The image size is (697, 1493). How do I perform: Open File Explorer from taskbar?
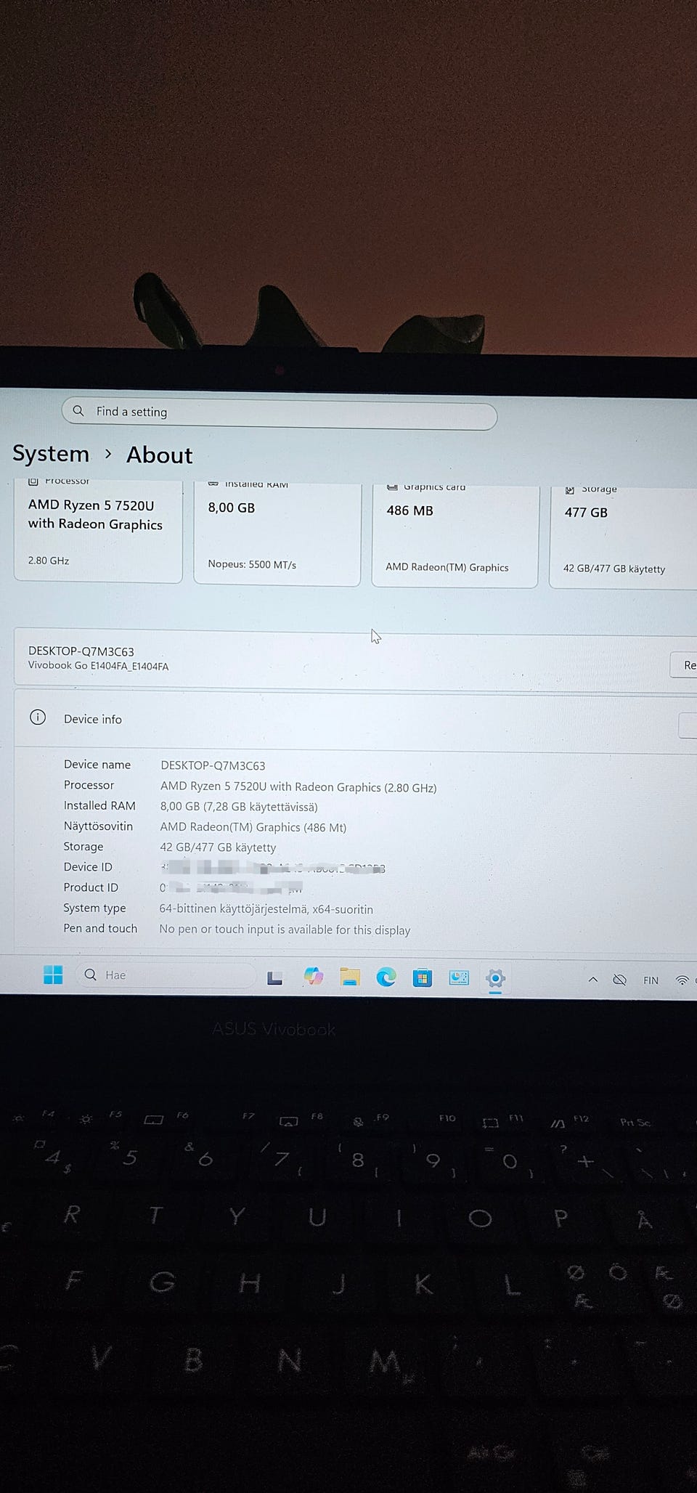coord(350,977)
